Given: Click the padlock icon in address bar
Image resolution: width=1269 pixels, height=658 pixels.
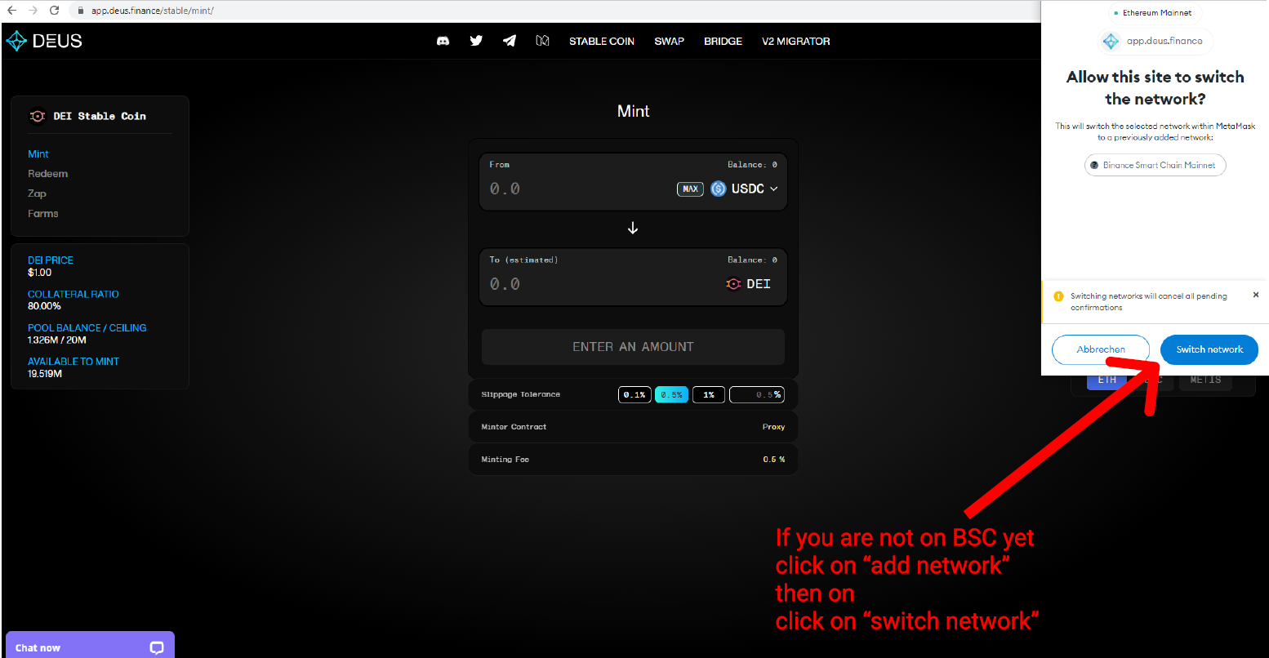Looking at the screenshot, I should click(x=80, y=11).
